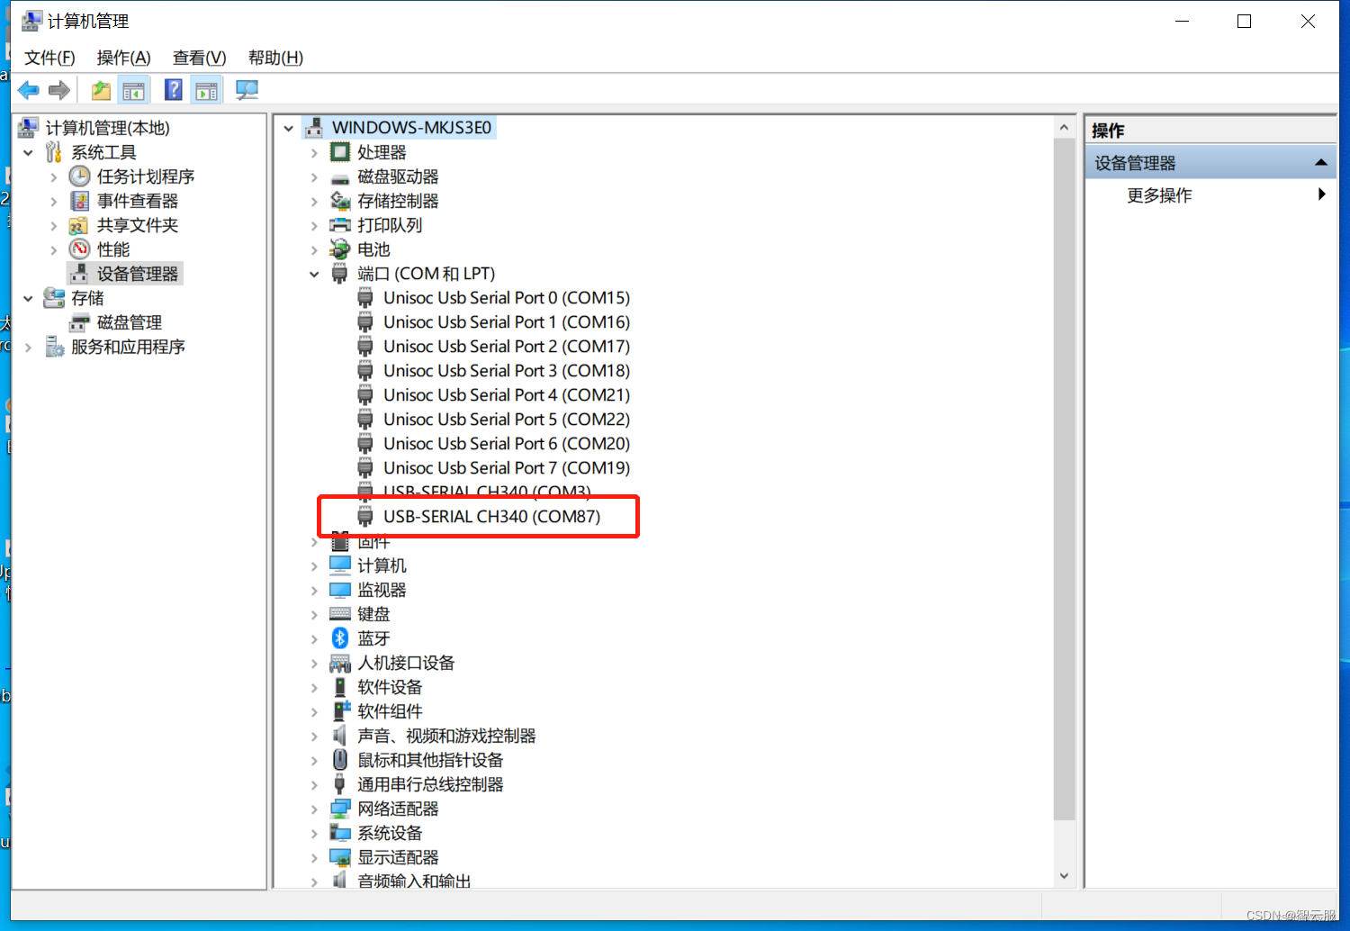Click the 显示适配器 icon
Image resolution: width=1350 pixels, height=931 pixels.
point(340,857)
